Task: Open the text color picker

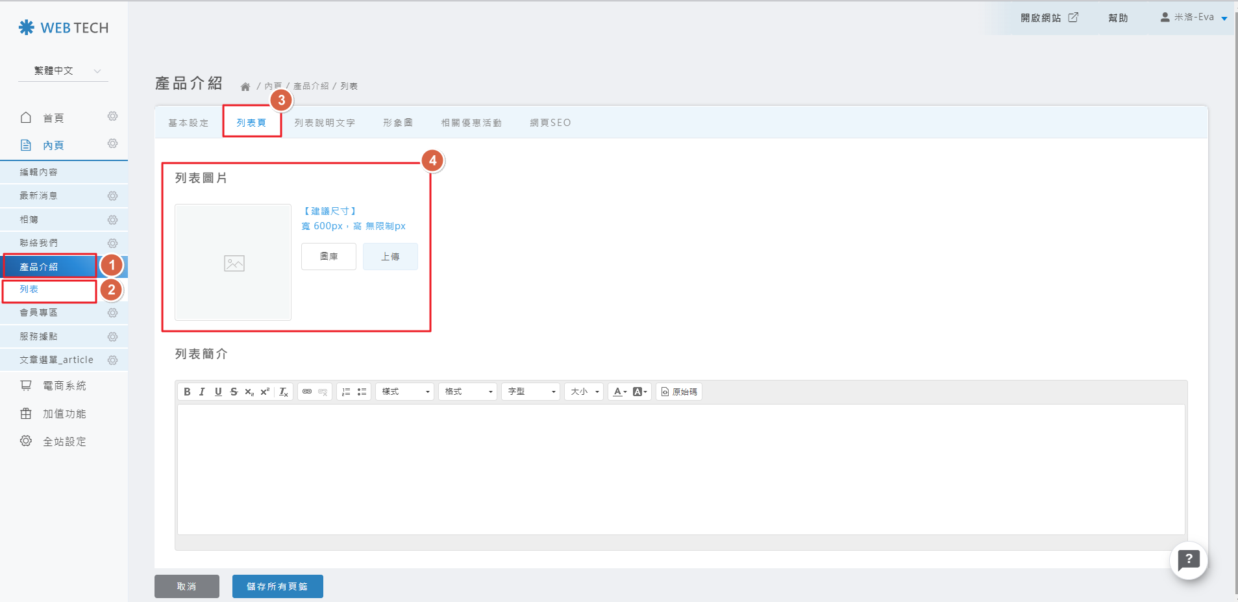Action: pos(619,392)
